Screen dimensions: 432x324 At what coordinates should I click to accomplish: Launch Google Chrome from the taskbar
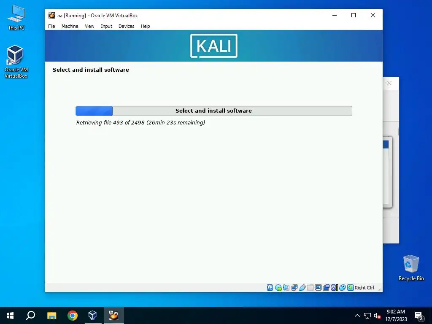pos(73,316)
